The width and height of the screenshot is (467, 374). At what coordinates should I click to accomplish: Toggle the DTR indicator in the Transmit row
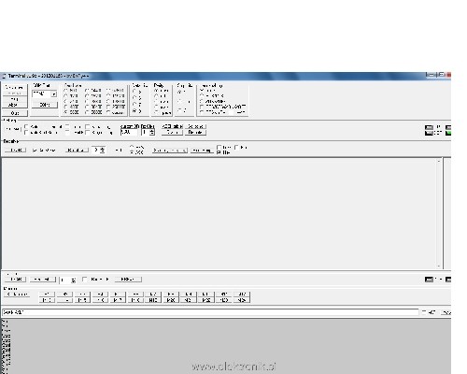[429, 280]
